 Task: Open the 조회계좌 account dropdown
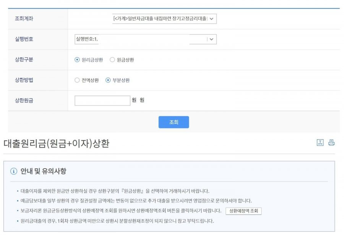164,19
